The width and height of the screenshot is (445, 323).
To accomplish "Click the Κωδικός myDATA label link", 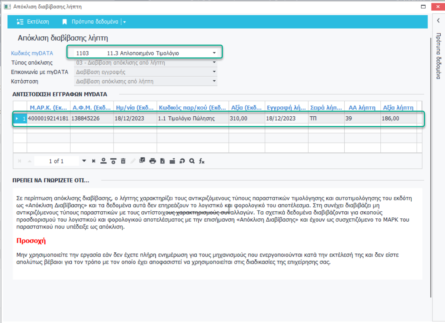I will click(x=32, y=54).
